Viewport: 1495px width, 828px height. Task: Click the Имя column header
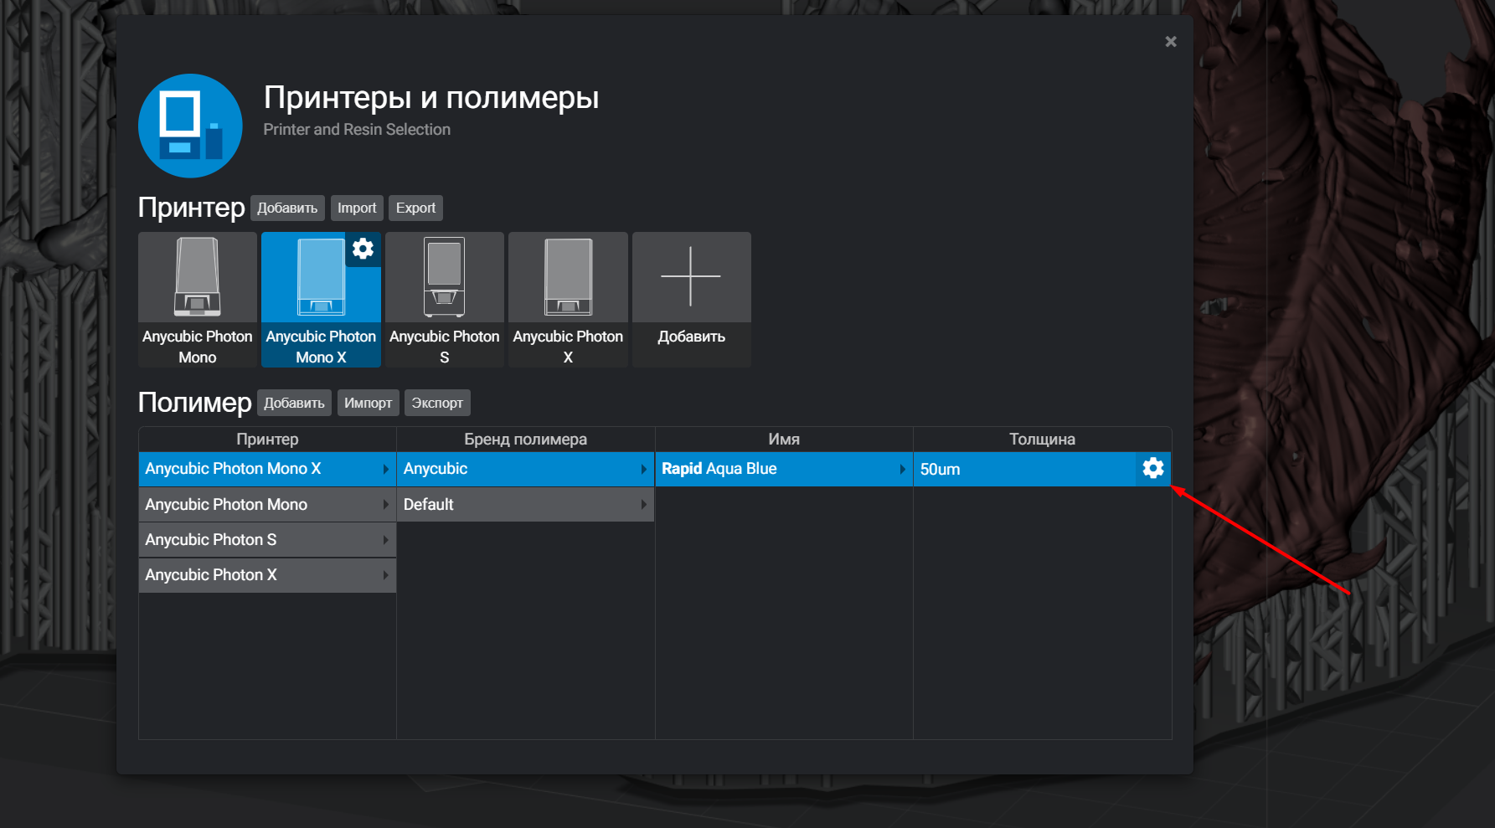784,440
